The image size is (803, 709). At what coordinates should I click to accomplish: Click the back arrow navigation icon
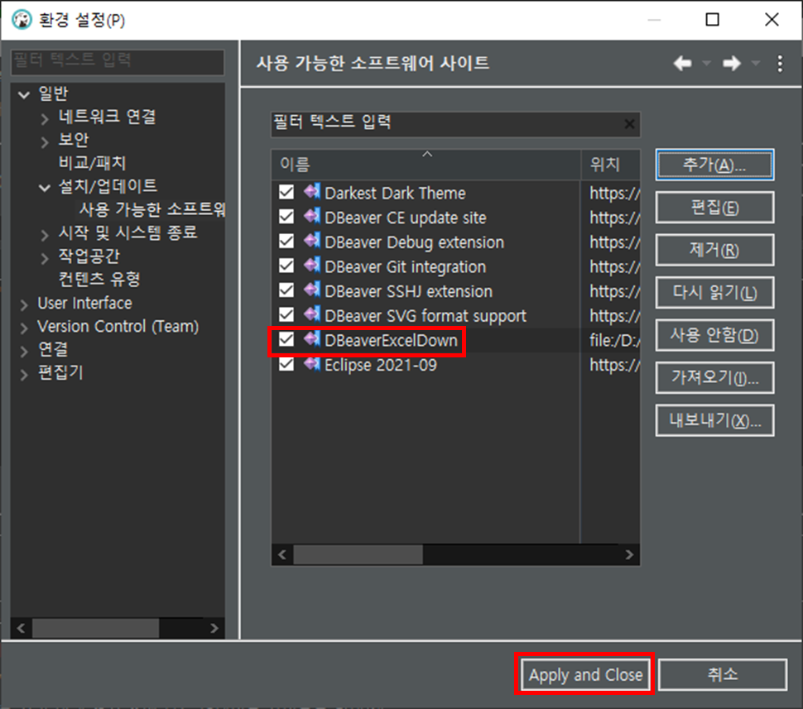(x=682, y=64)
